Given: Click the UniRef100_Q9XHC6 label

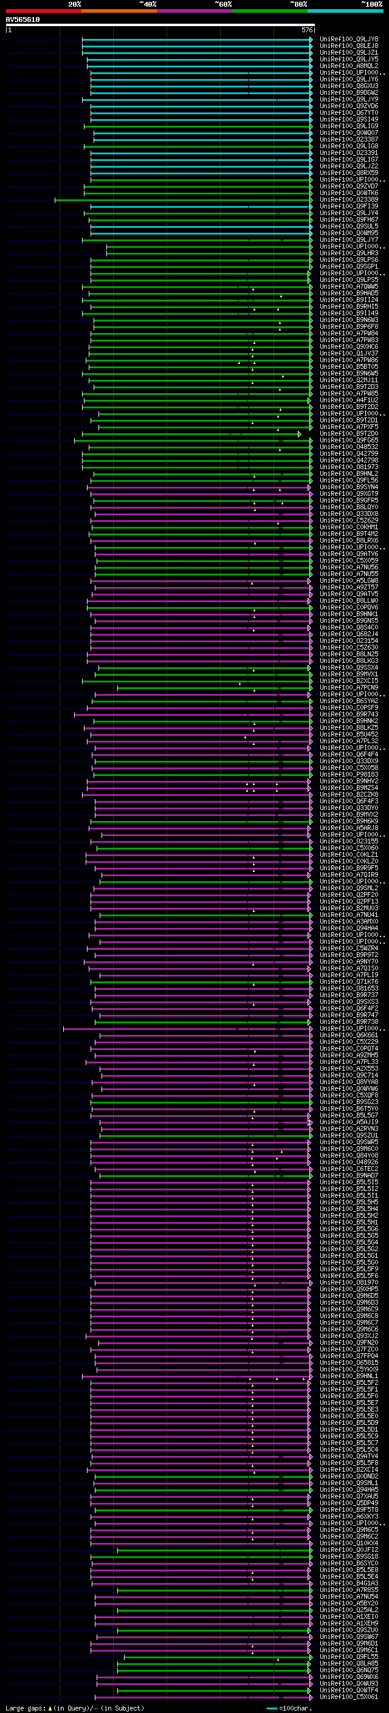Looking at the screenshot, I should (x=348, y=346).
